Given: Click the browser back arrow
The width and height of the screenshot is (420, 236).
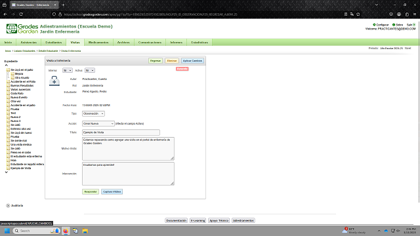Looking at the screenshot, I should tap(5, 14).
